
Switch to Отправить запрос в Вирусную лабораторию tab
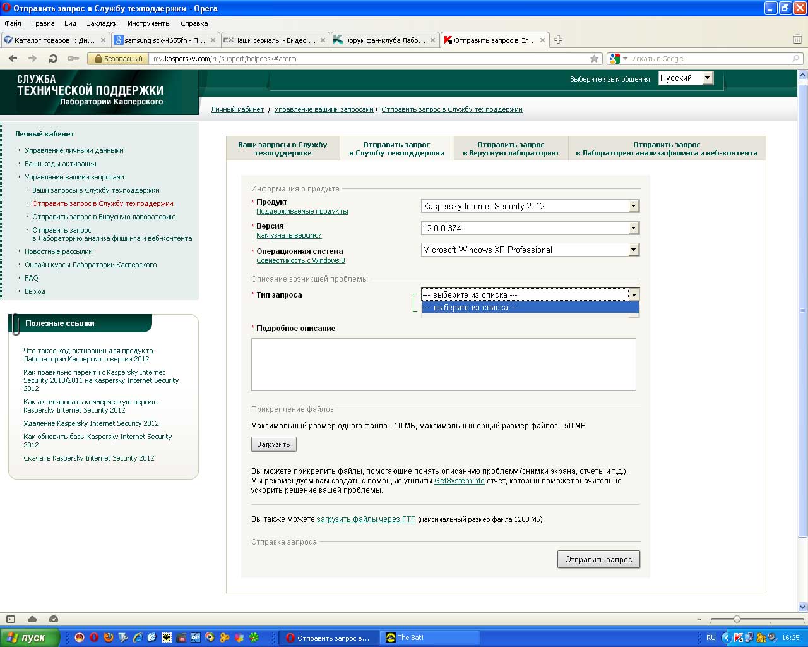click(x=511, y=148)
